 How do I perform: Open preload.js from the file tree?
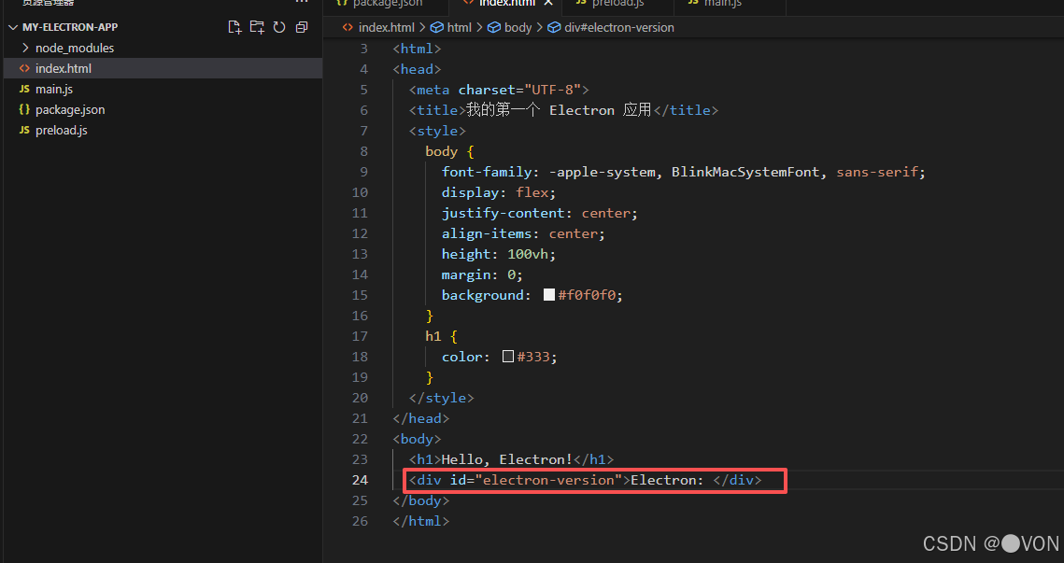[163, 130]
